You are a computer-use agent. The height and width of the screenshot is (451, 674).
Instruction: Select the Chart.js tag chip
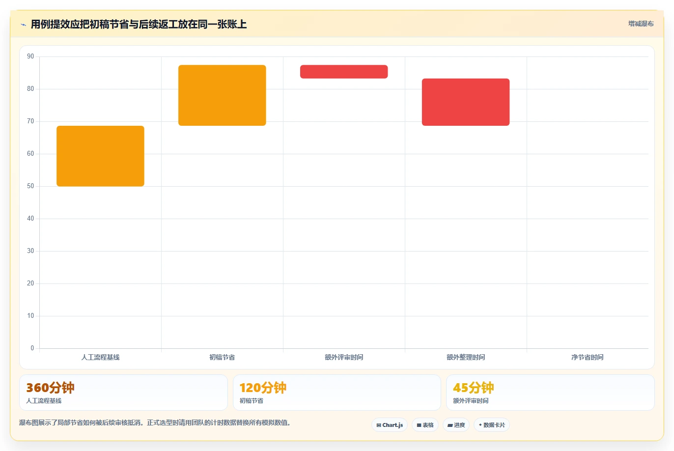tap(390, 425)
